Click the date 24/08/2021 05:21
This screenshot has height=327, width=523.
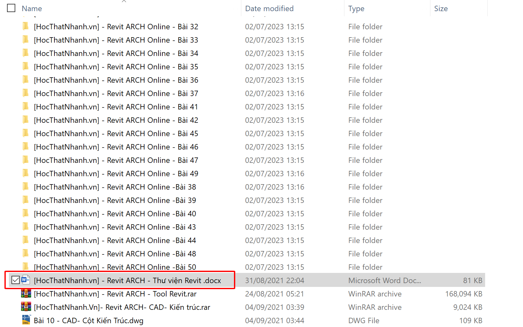(x=275, y=294)
